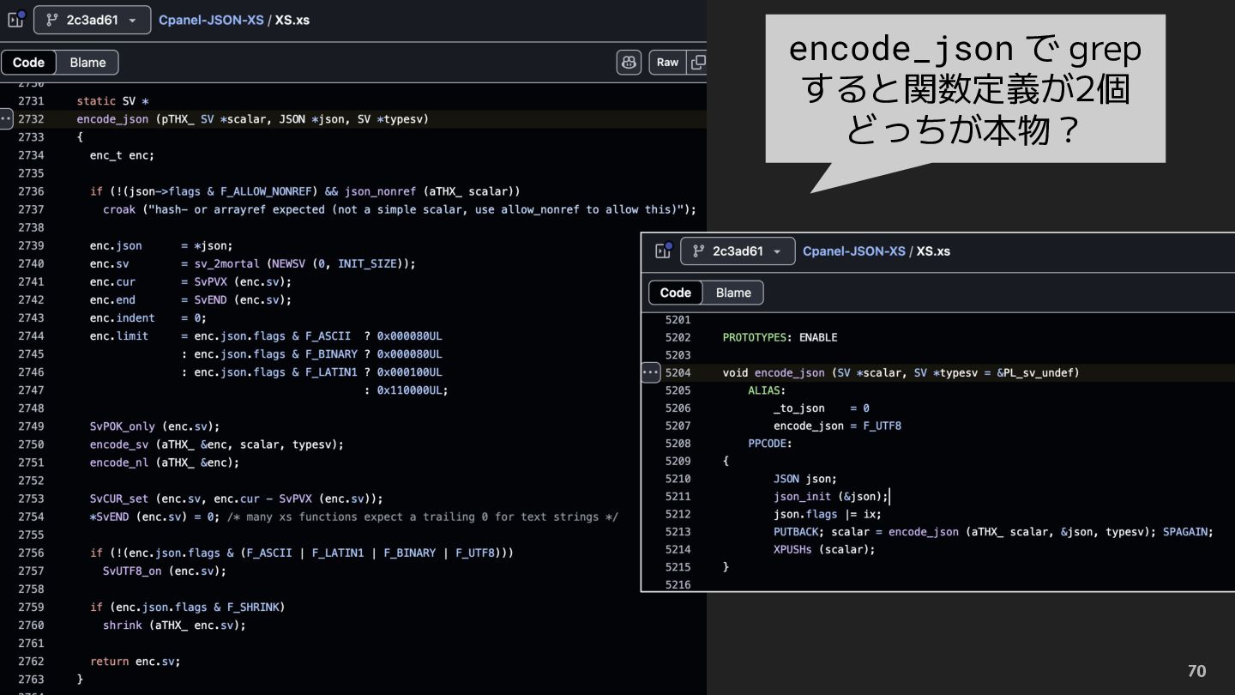Click the three-dots icon at line 5204
The width and height of the screenshot is (1235, 695).
(x=651, y=372)
